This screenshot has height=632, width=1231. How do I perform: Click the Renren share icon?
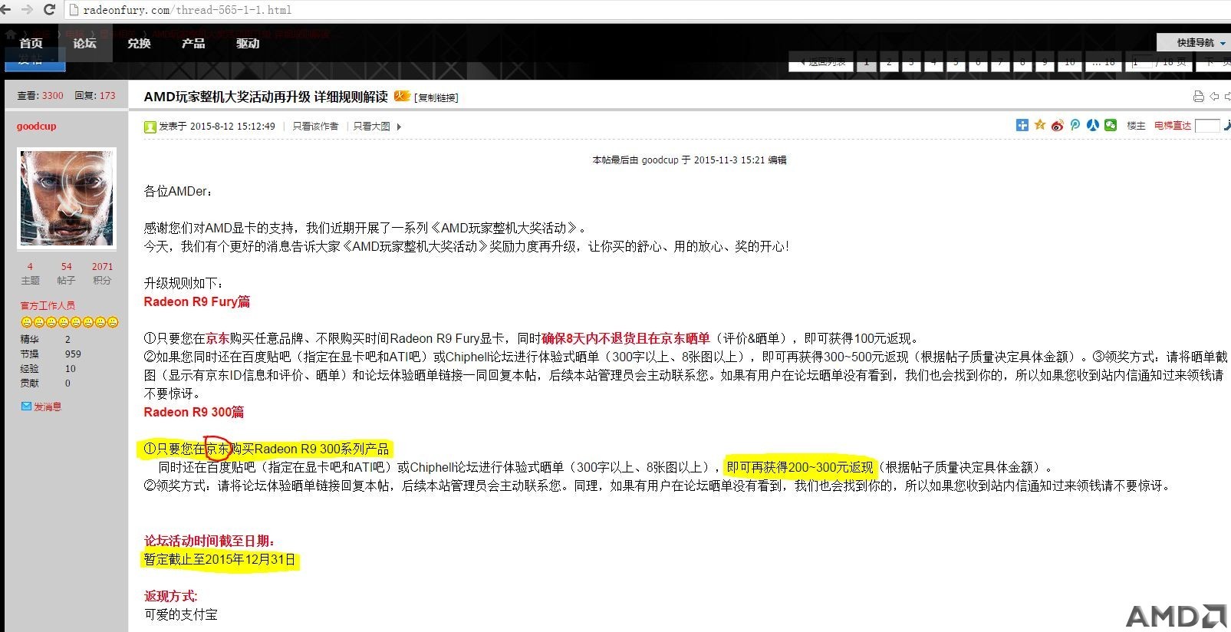pyautogui.click(x=1093, y=125)
